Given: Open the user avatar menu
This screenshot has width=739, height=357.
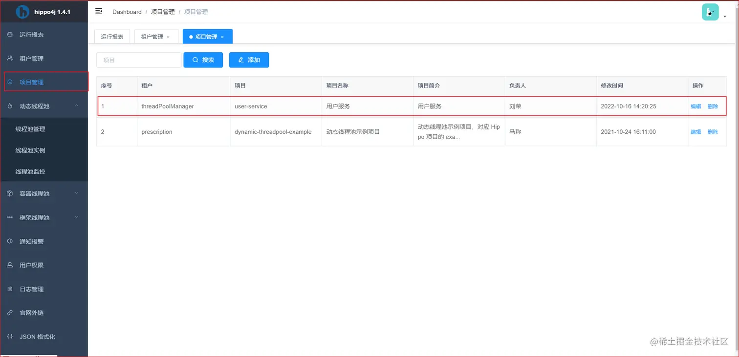Looking at the screenshot, I should pyautogui.click(x=710, y=12).
